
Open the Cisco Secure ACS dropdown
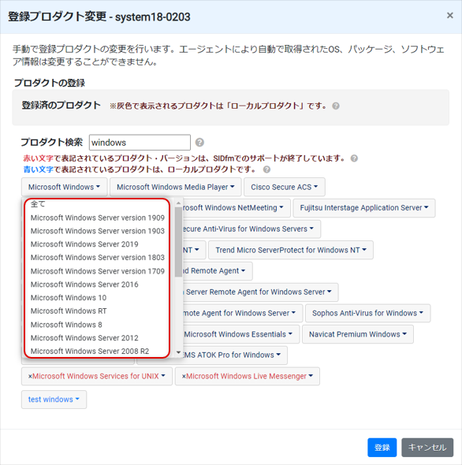(285, 187)
